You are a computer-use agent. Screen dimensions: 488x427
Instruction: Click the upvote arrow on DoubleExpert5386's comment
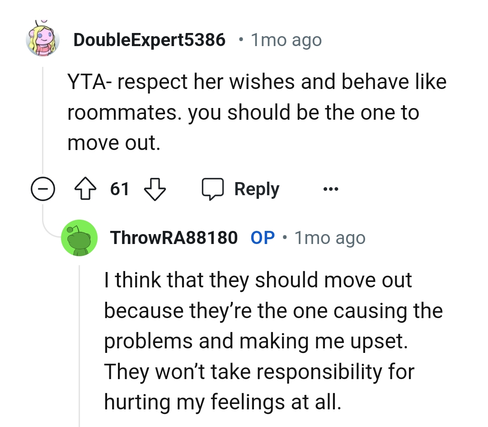[85, 189]
